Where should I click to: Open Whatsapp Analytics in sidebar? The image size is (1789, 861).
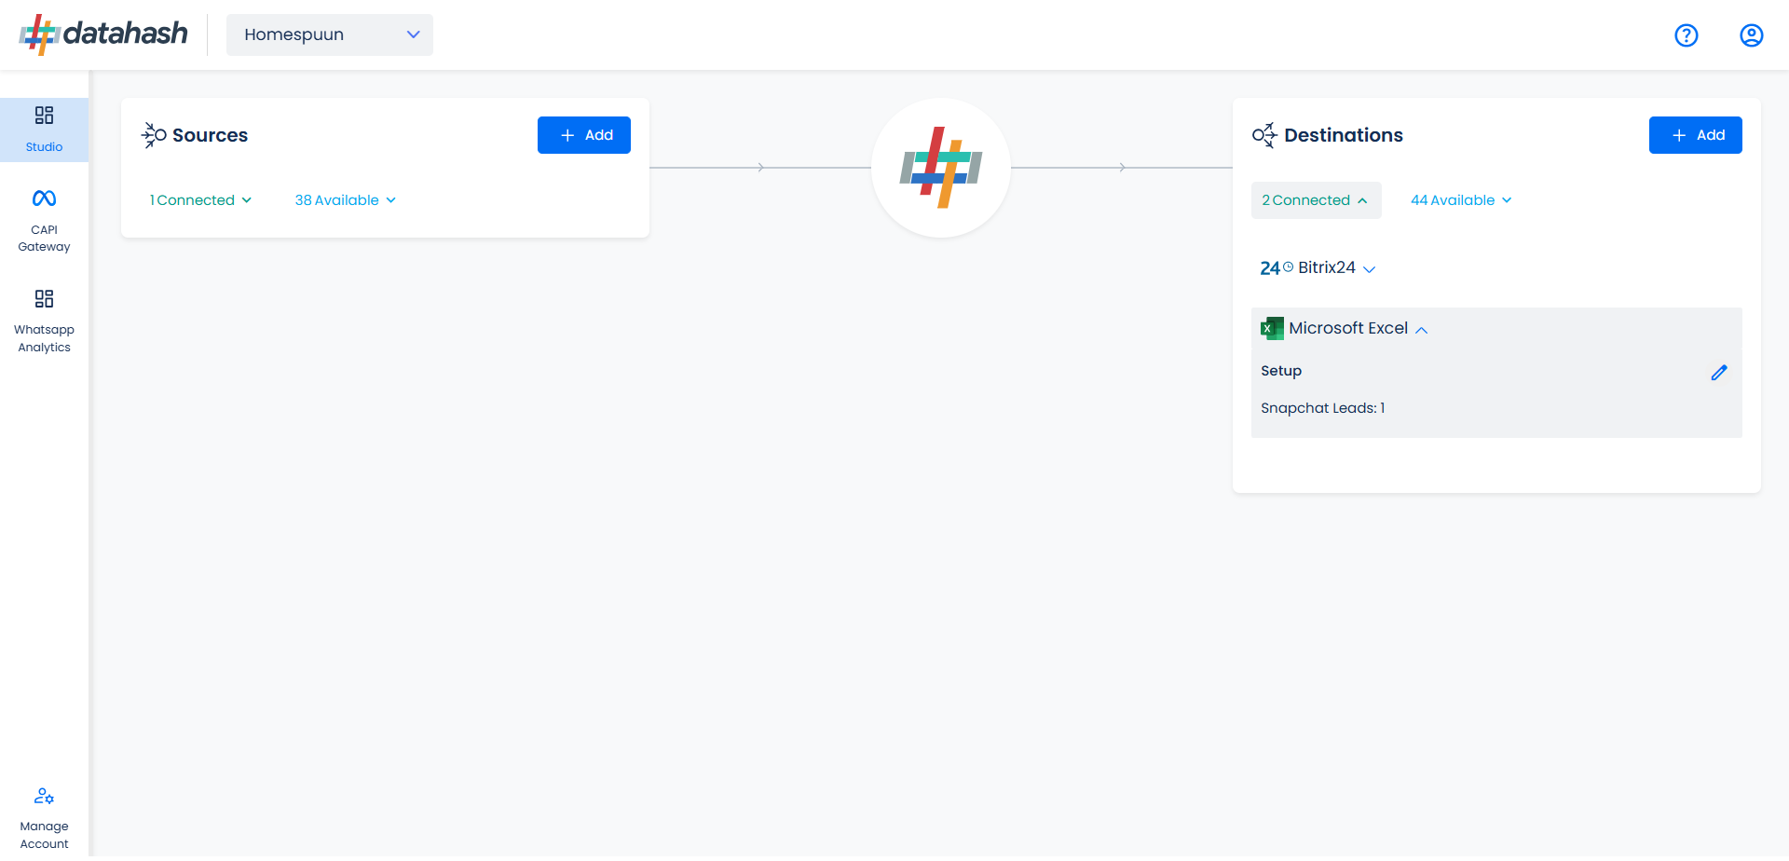tap(44, 321)
